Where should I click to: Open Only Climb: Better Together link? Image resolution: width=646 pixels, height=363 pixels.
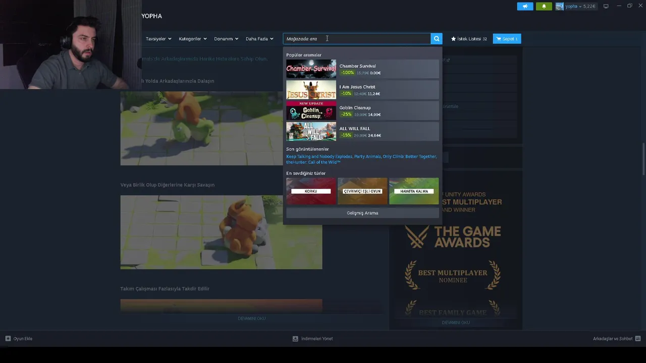coord(409,156)
